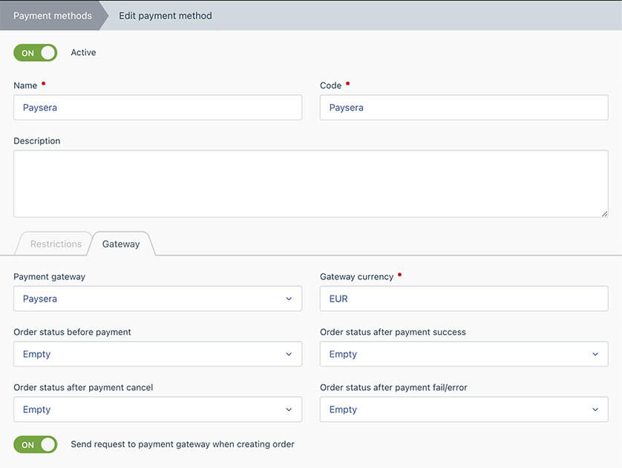
Task: Expand Order status after payment cancel dropdown
Action: [158, 409]
